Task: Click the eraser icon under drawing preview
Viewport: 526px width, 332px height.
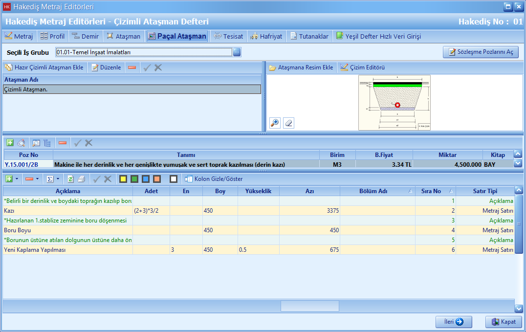Action: [x=288, y=123]
